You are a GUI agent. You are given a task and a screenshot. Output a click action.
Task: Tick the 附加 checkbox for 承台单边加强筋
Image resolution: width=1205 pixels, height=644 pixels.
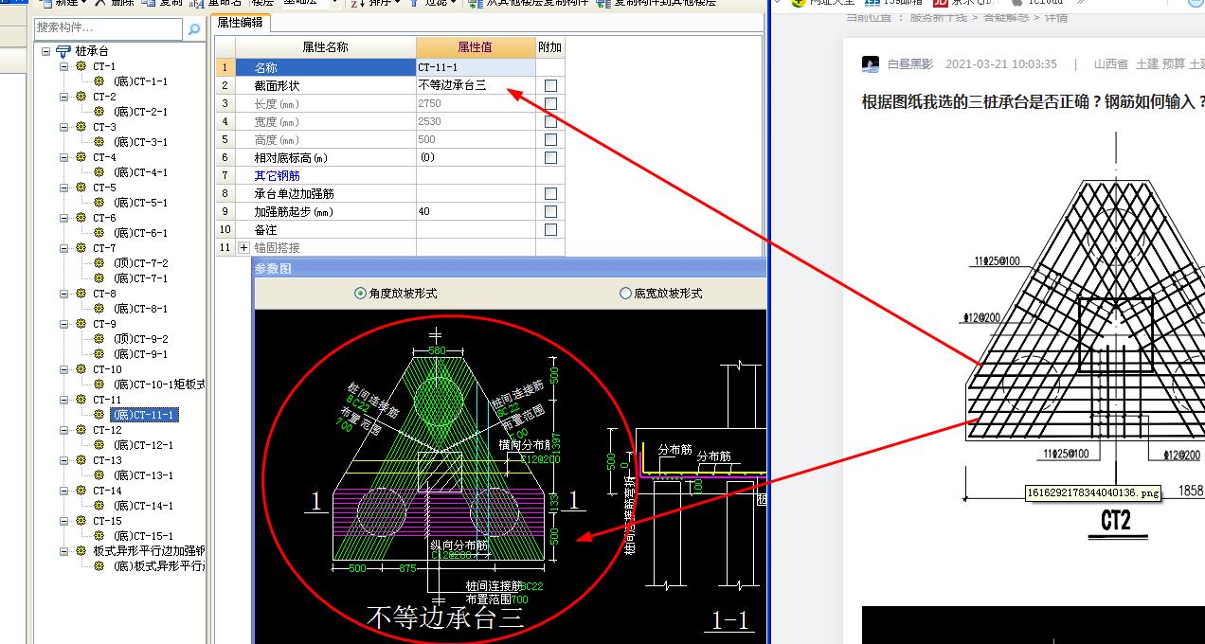click(550, 193)
